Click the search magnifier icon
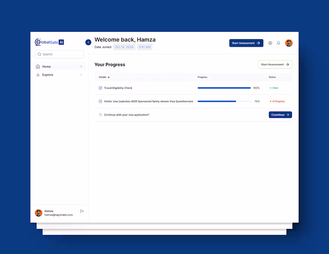Image resolution: width=329 pixels, height=254 pixels. click(39, 54)
